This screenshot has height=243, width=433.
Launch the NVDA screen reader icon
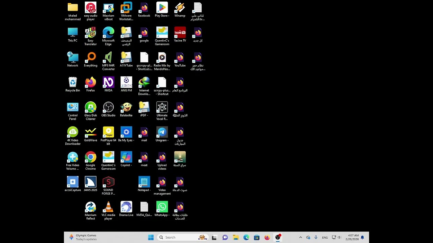coord(108,85)
